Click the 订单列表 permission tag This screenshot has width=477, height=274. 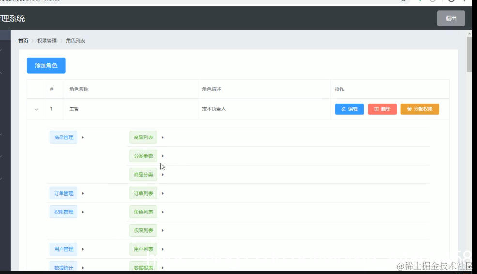click(143, 194)
